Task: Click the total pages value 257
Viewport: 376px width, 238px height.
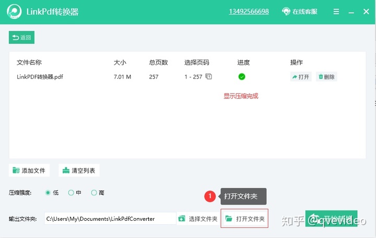Action: [154, 77]
